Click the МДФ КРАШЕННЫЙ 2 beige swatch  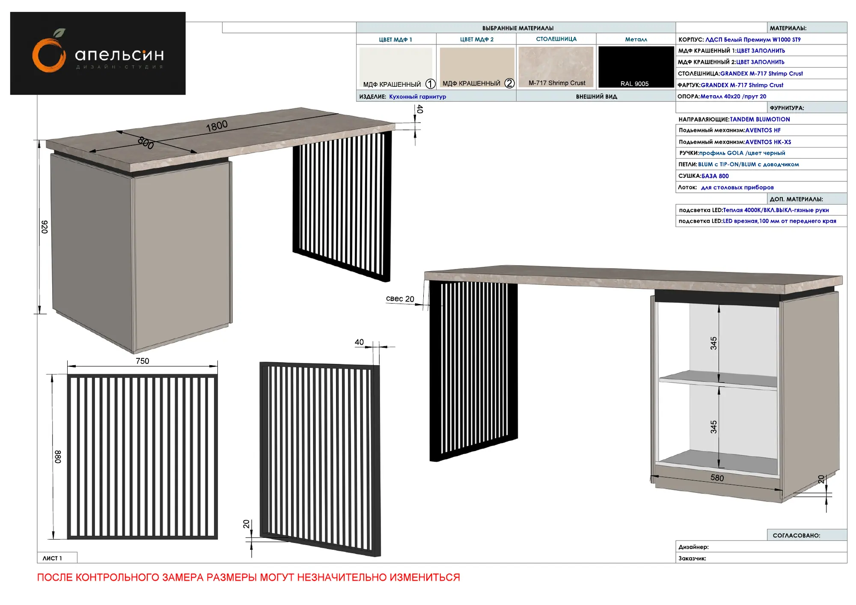477,68
